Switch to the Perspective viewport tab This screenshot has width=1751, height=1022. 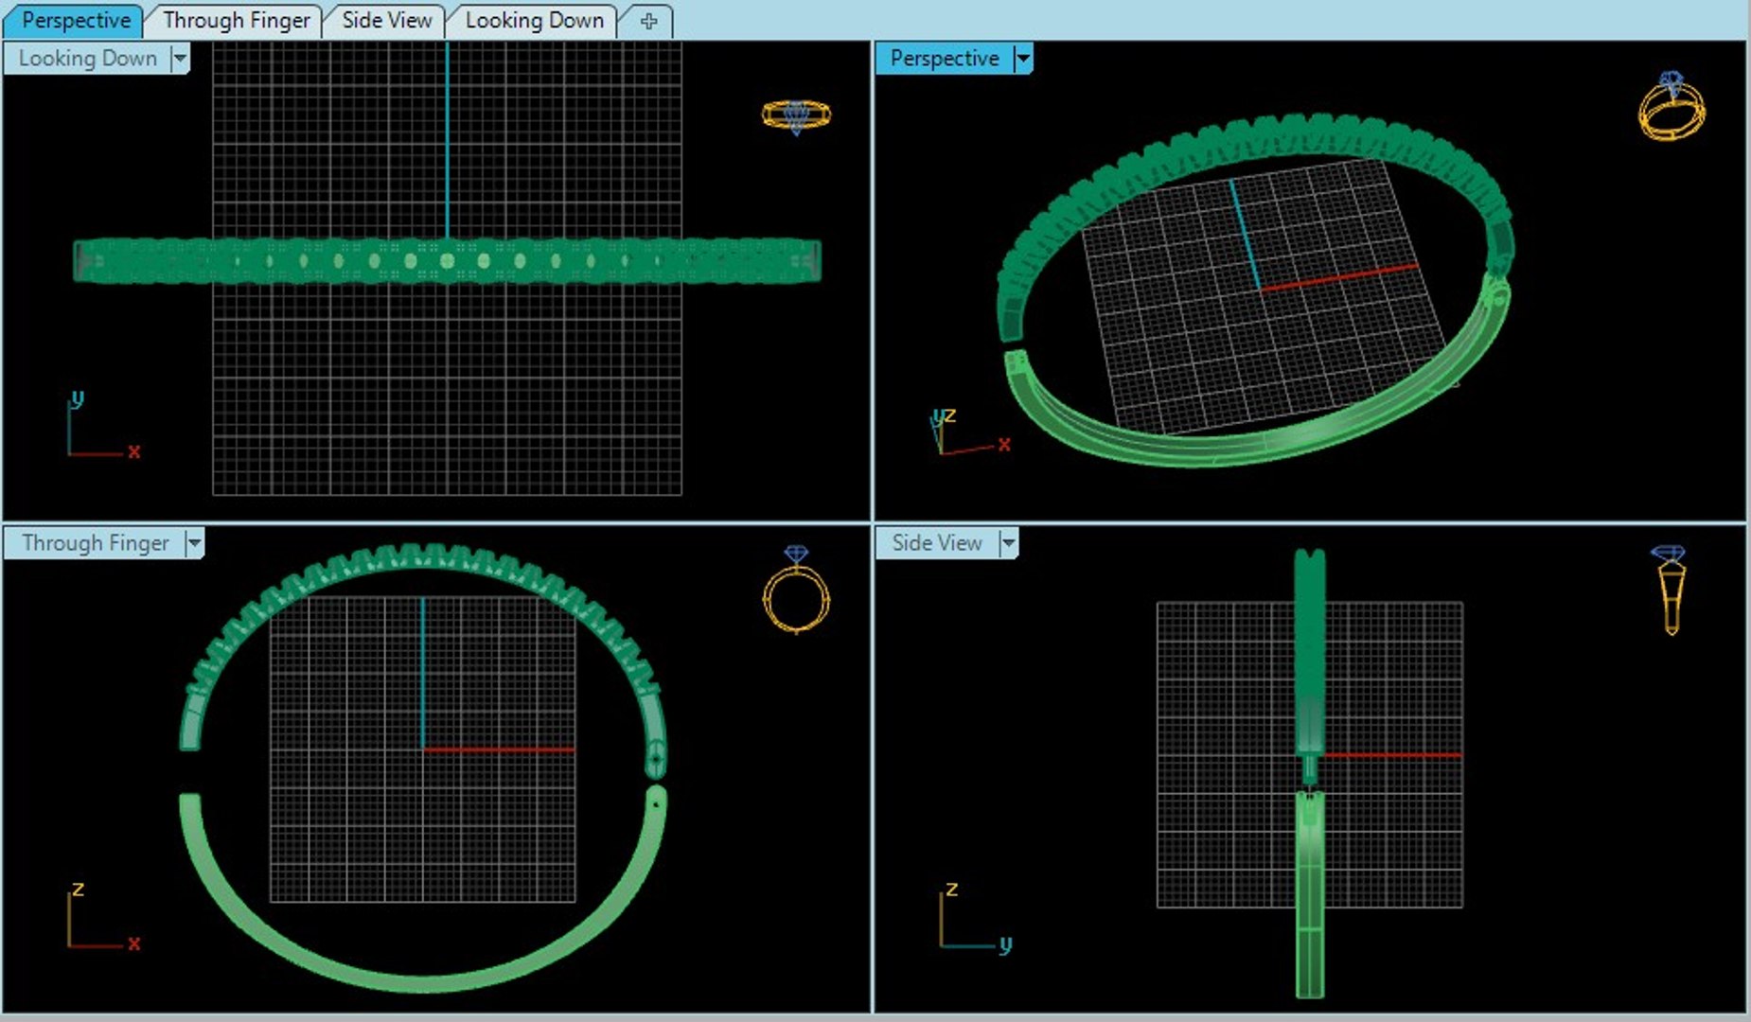[x=75, y=20]
